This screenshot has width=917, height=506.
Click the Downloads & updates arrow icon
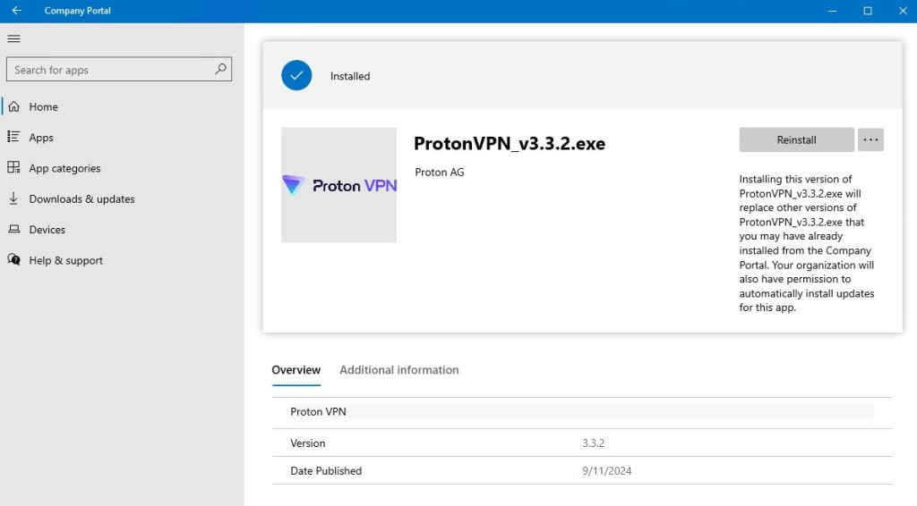13,198
